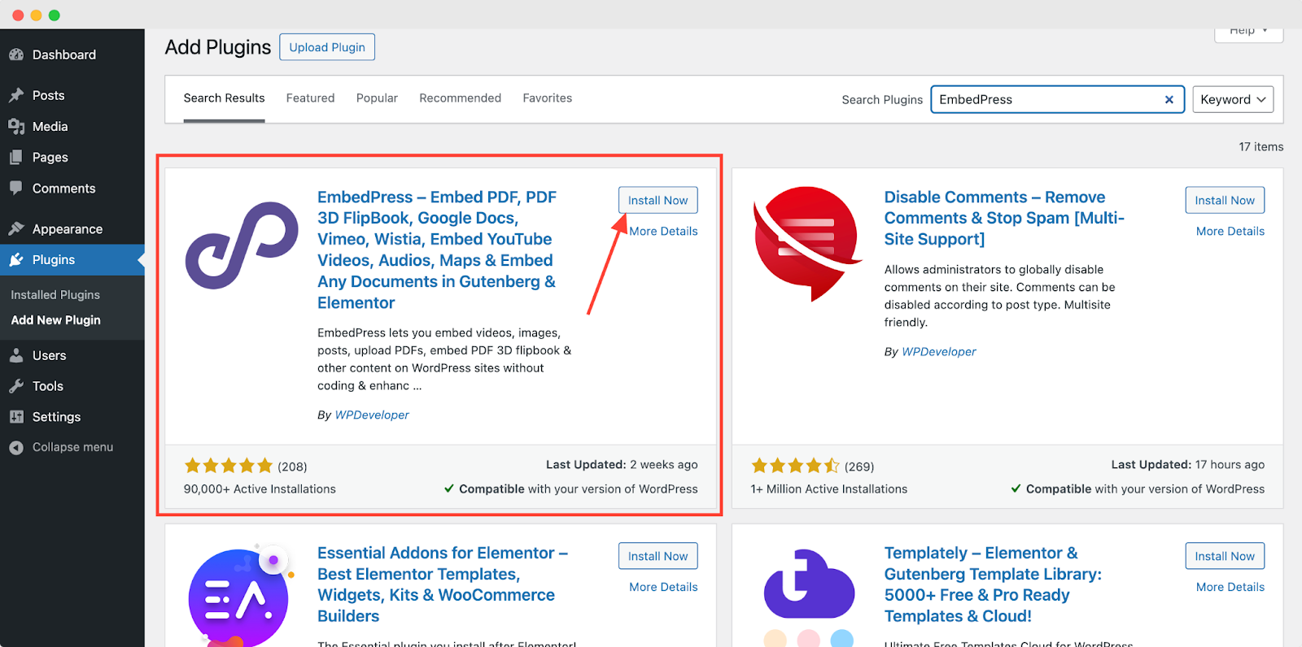Click the (208) ratings count

coord(292,467)
